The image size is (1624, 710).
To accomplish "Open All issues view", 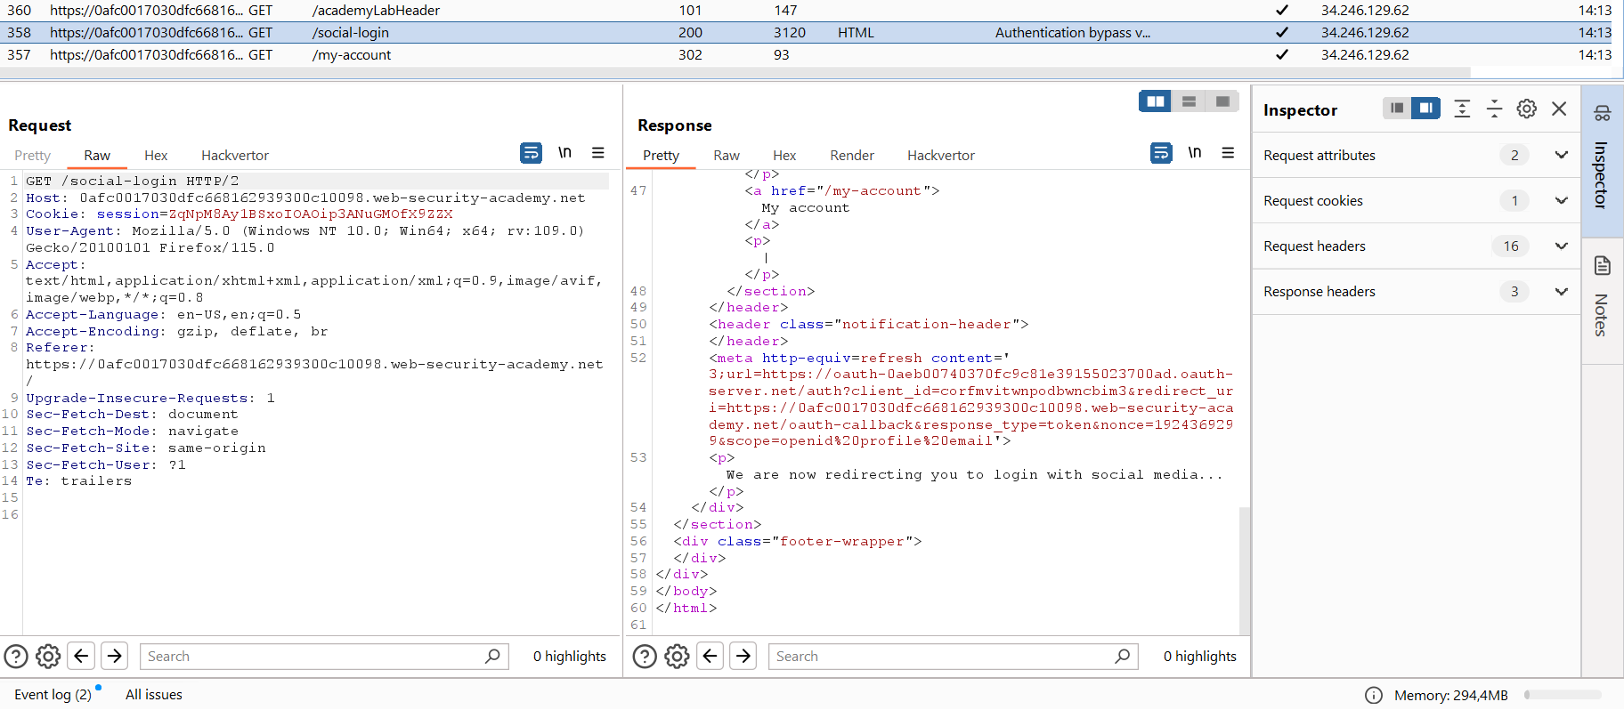I will (x=154, y=695).
